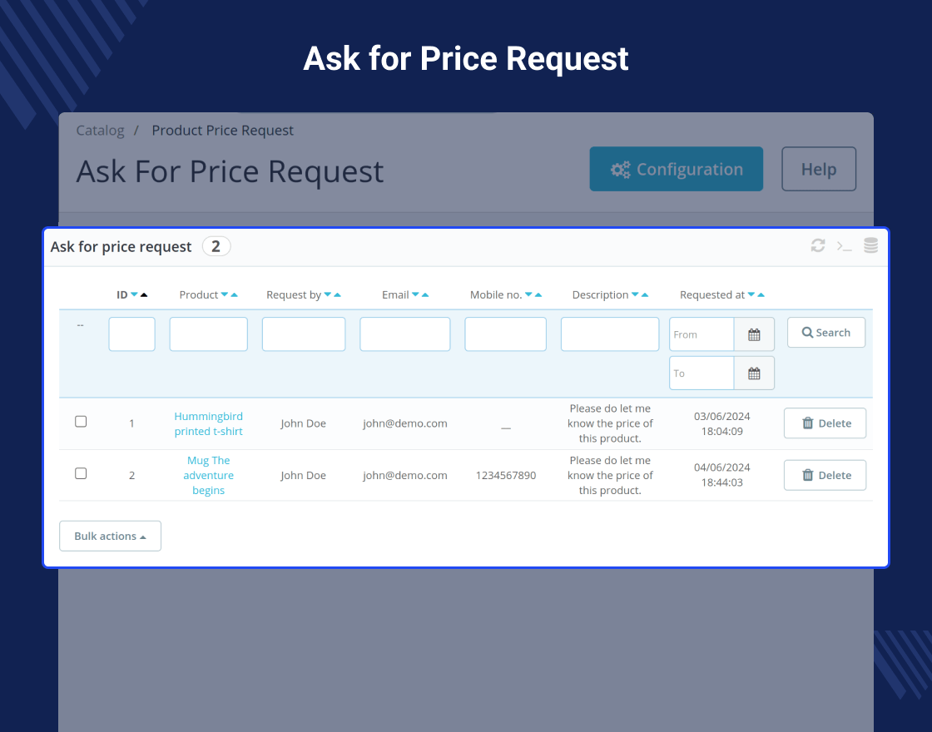Image resolution: width=932 pixels, height=732 pixels.
Task: Sort ID column descending
Action: coord(134,294)
